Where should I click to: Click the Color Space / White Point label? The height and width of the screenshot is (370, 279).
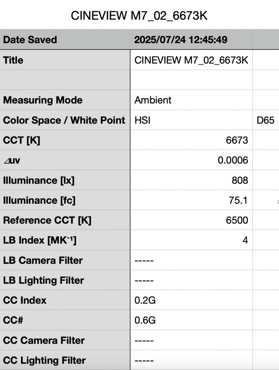click(x=65, y=120)
